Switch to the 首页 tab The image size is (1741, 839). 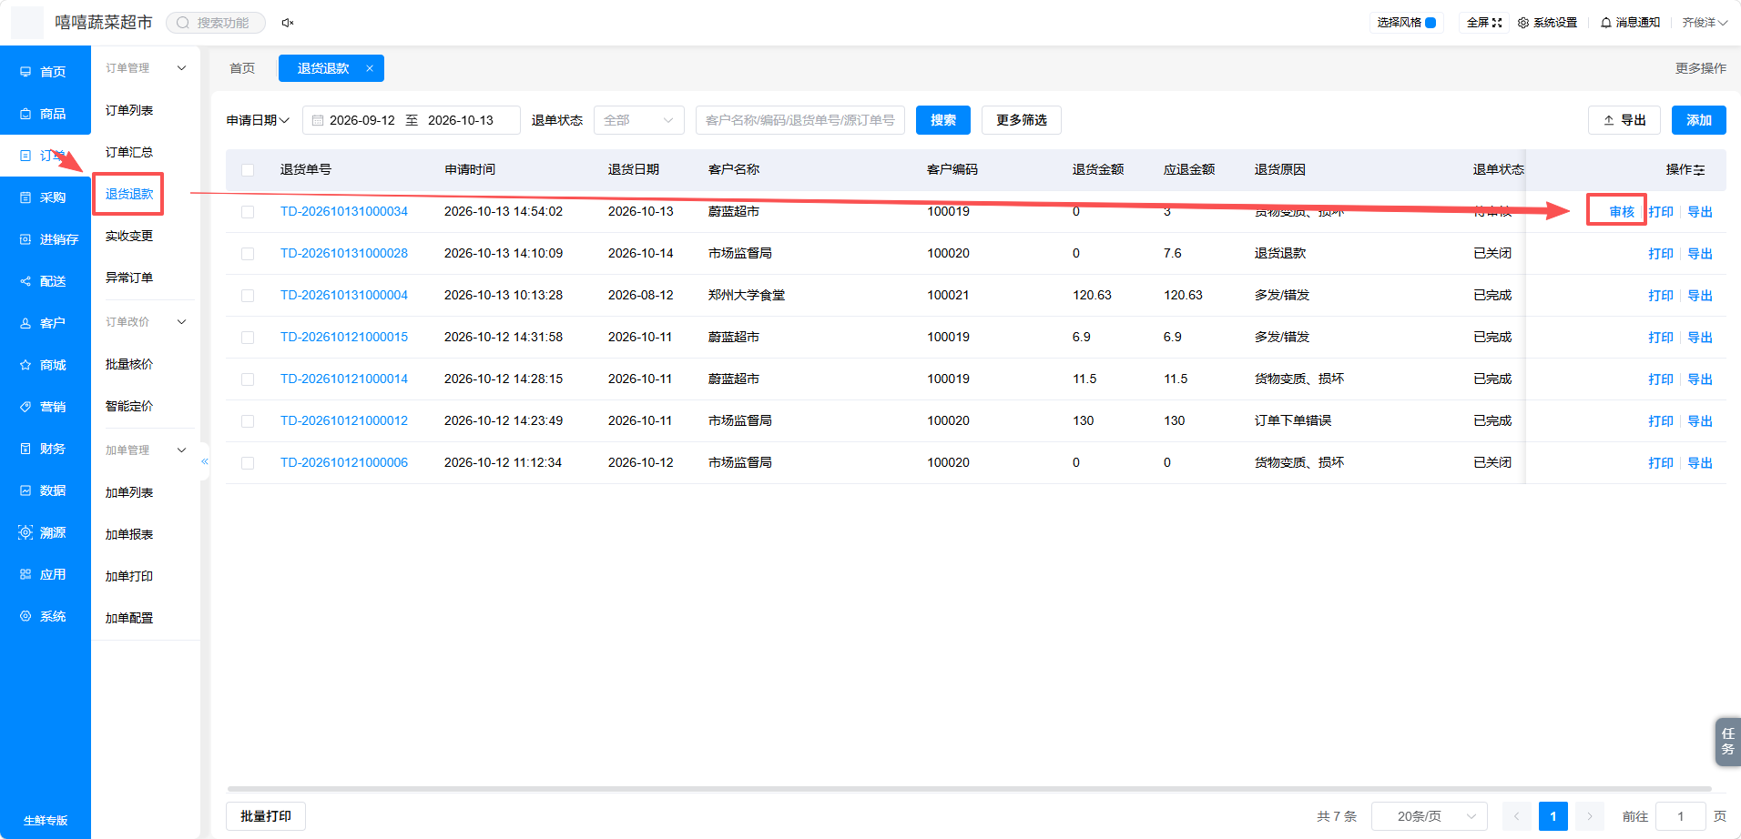click(x=242, y=68)
